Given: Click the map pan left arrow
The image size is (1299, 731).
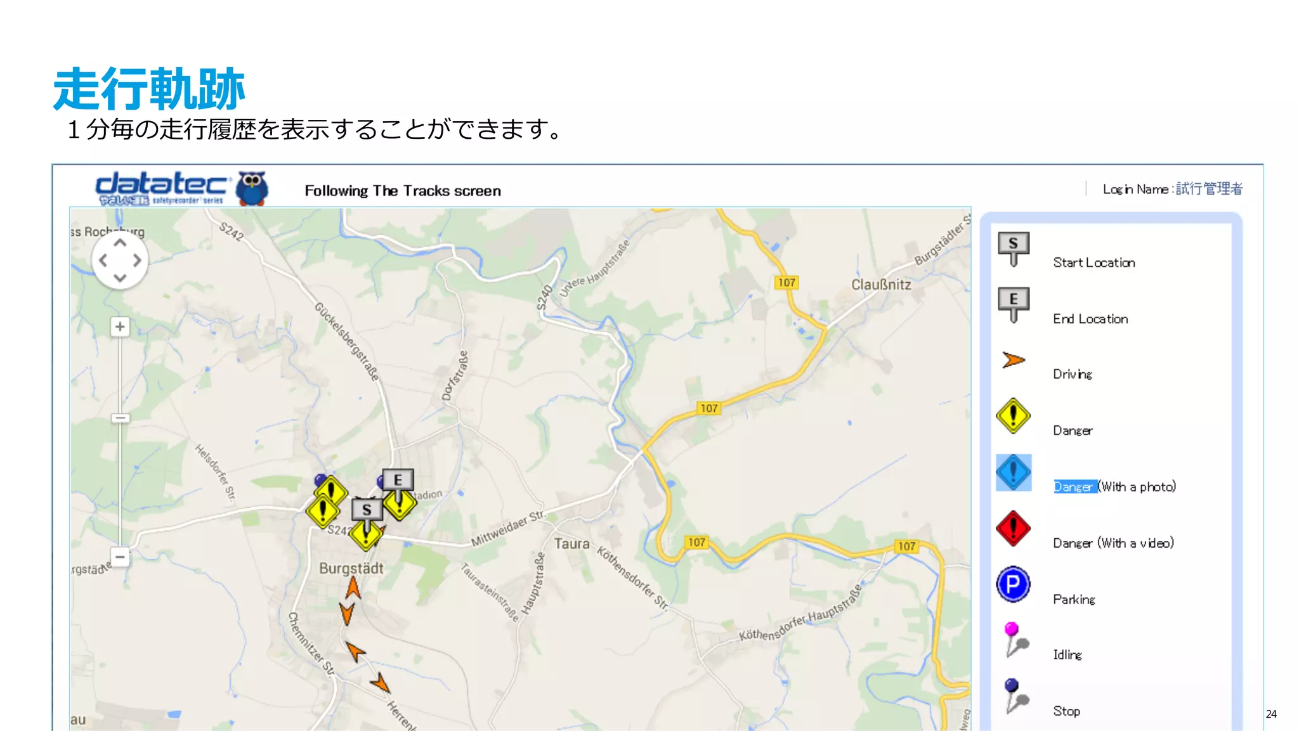Looking at the screenshot, I should coord(103,261).
